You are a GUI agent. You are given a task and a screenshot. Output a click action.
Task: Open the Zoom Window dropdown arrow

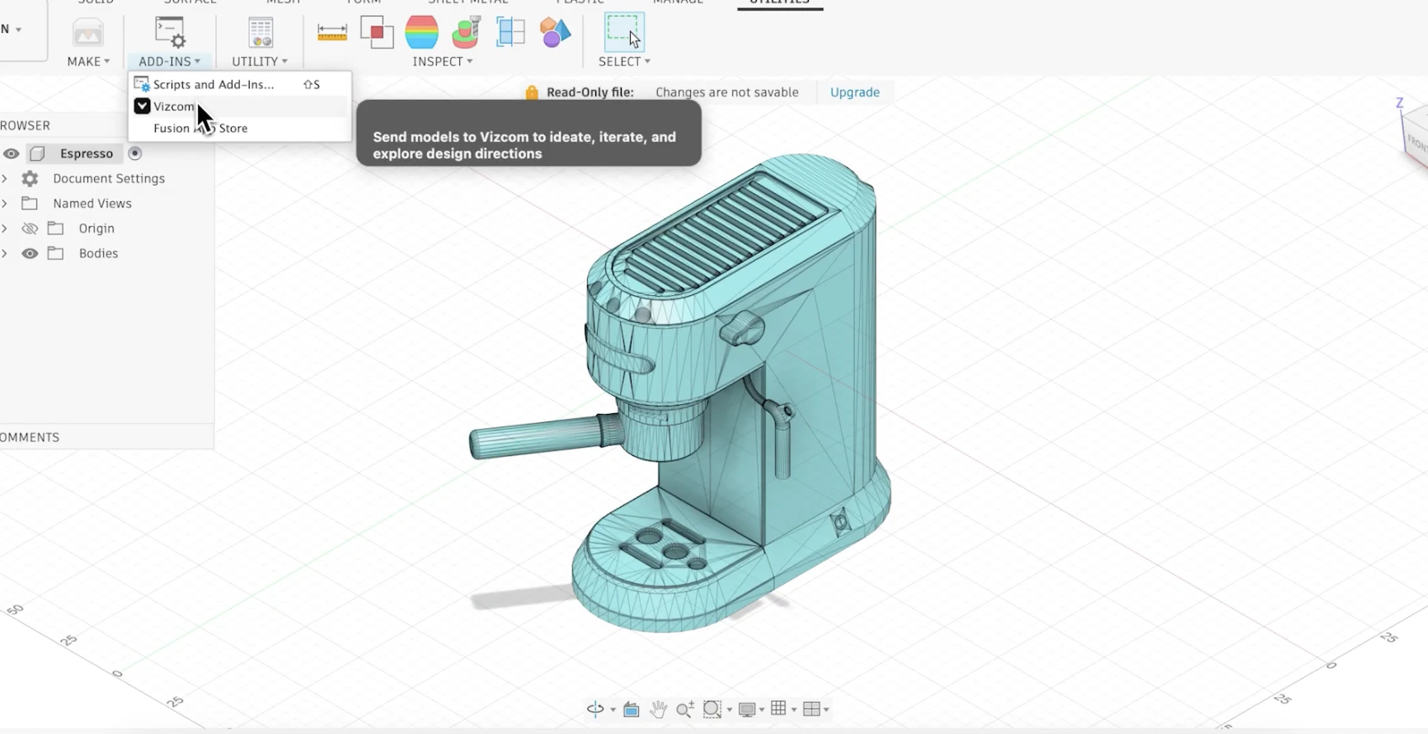coord(729,710)
